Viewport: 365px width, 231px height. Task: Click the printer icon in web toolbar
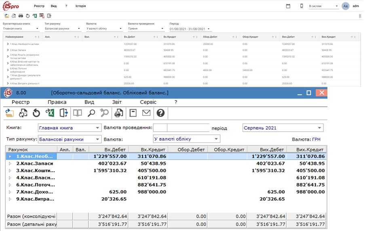[21, 16]
